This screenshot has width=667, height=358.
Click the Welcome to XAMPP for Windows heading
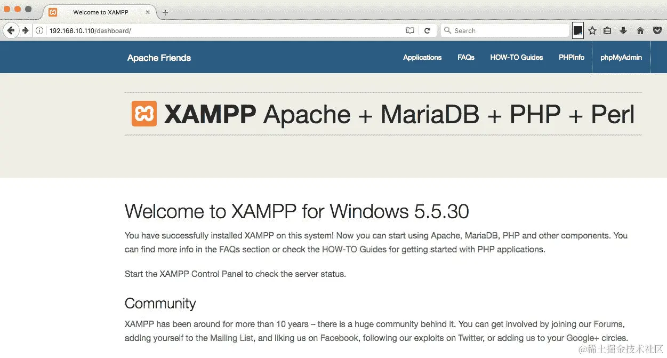click(296, 211)
